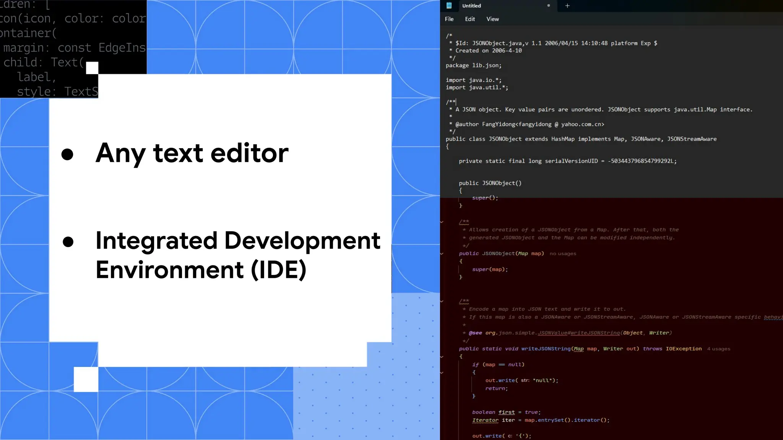Image resolution: width=783 pixels, height=440 pixels.
Task: Click the unsaved-changes dot on Untitled tab
Action: click(549, 6)
